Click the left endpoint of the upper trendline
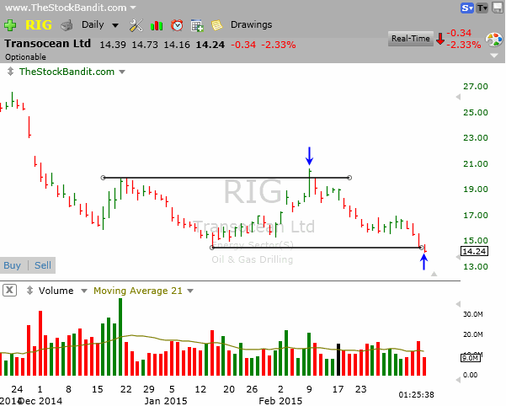The width and height of the screenshot is (506, 406). point(104,178)
